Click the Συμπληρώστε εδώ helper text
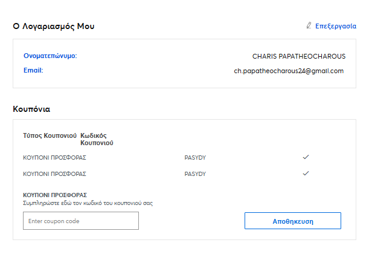The image size is (372, 257). pos(88,203)
